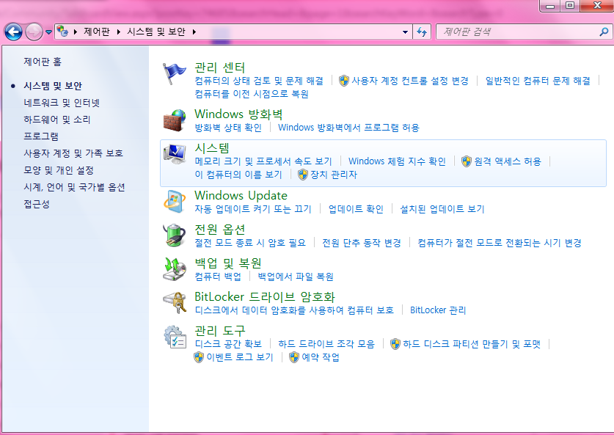Screen dimensions: 614x435
Task: Open 모양 및 개인 설정 category
Action: (59, 170)
